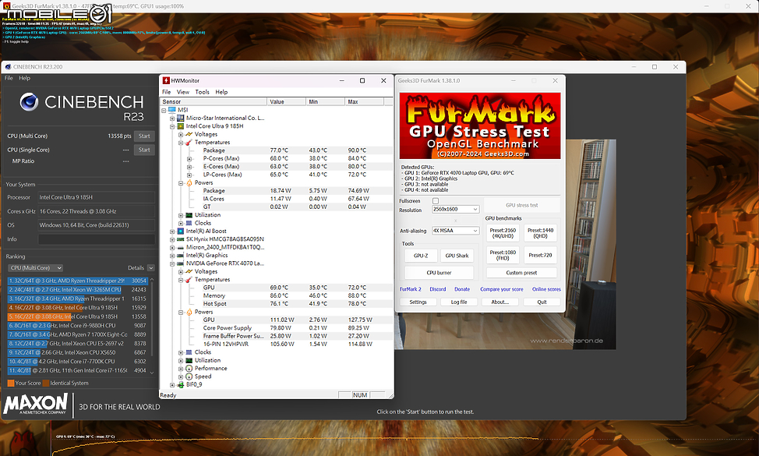Run Preset:1440 (QHD) benchmark
The width and height of the screenshot is (759, 456).
[540, 233]
